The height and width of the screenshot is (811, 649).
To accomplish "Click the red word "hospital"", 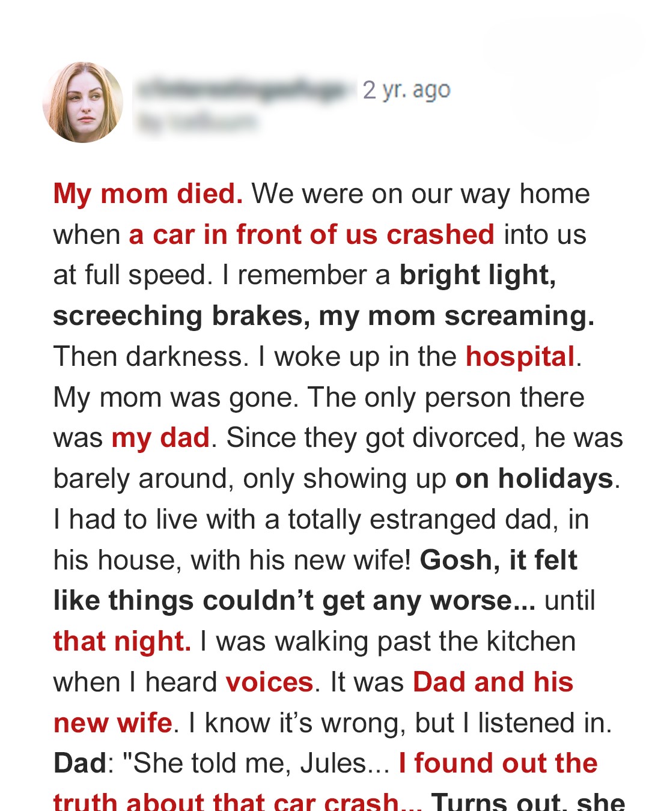I will (x=520, y=357).
